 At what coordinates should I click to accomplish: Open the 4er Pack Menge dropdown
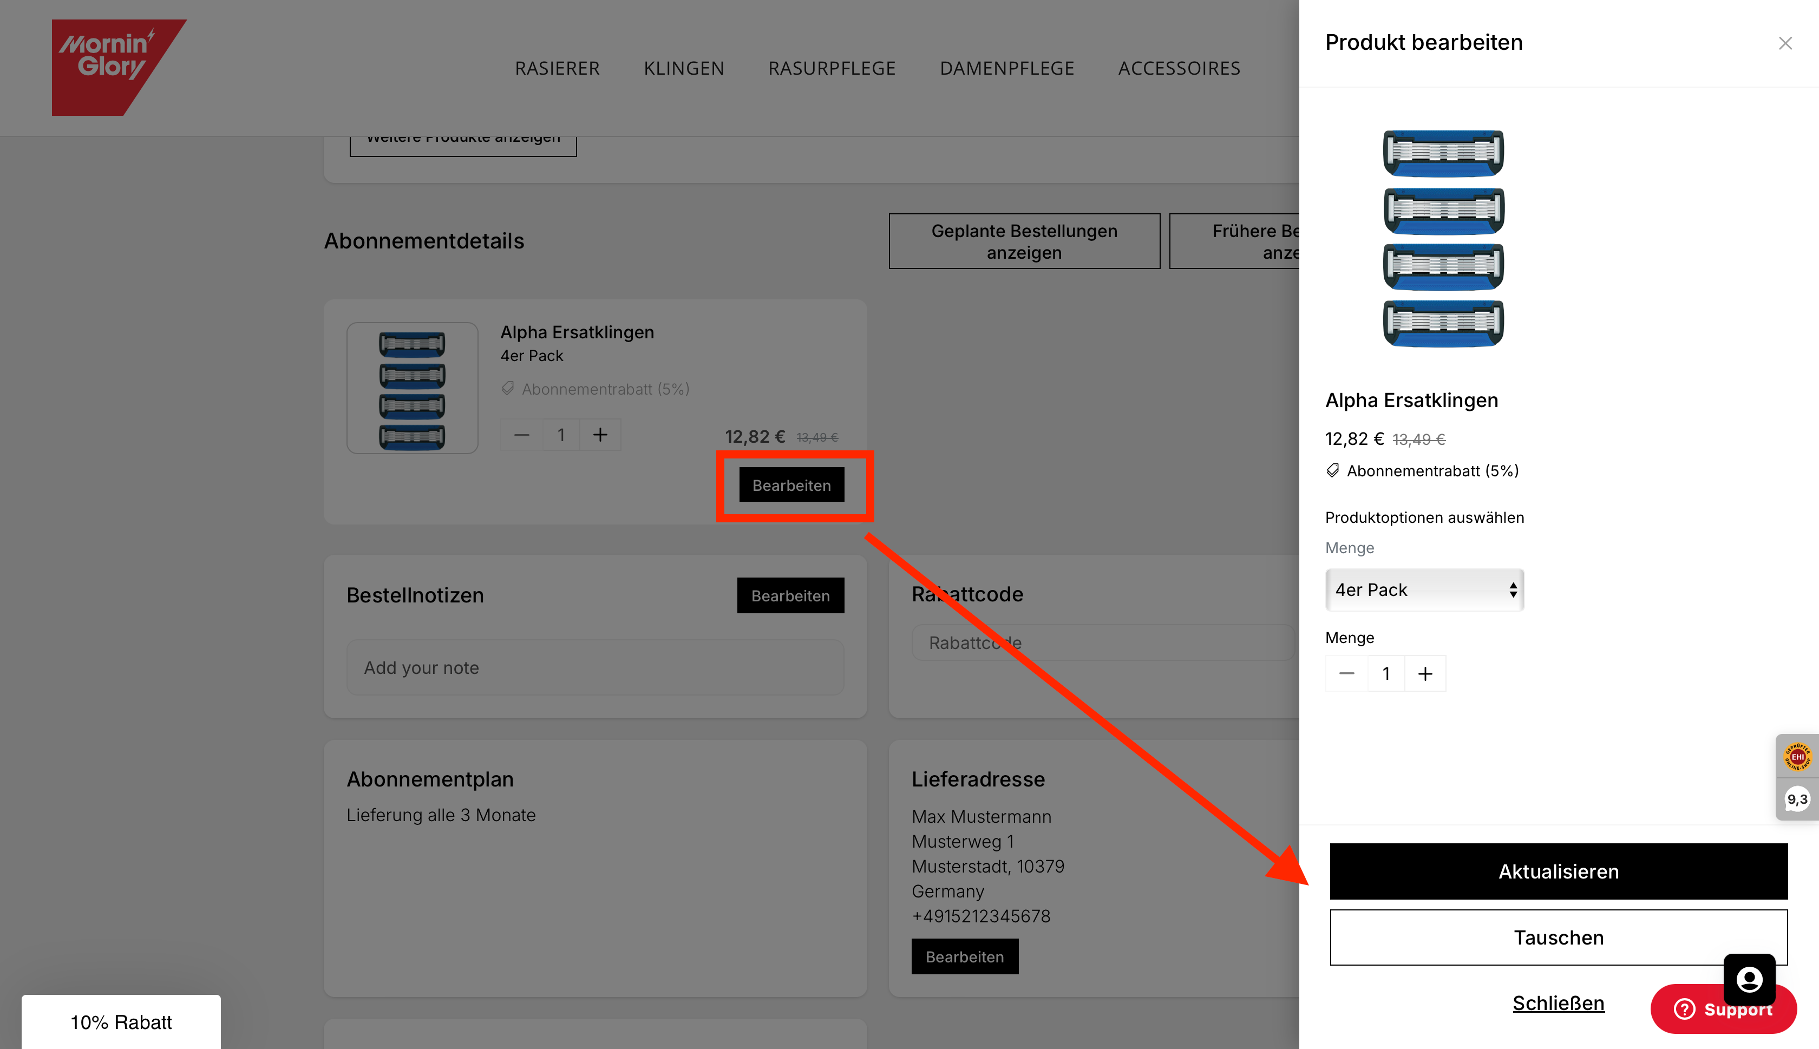[1423, 590]
